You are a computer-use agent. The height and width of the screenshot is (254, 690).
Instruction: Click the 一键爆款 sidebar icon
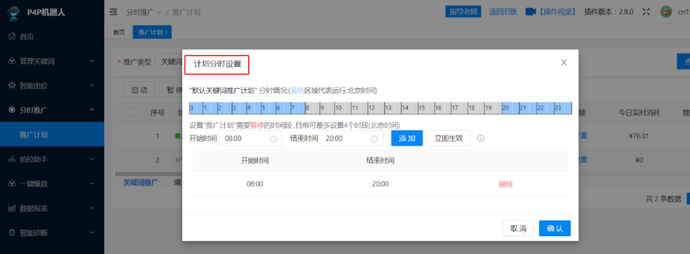[x=12, y=184]
